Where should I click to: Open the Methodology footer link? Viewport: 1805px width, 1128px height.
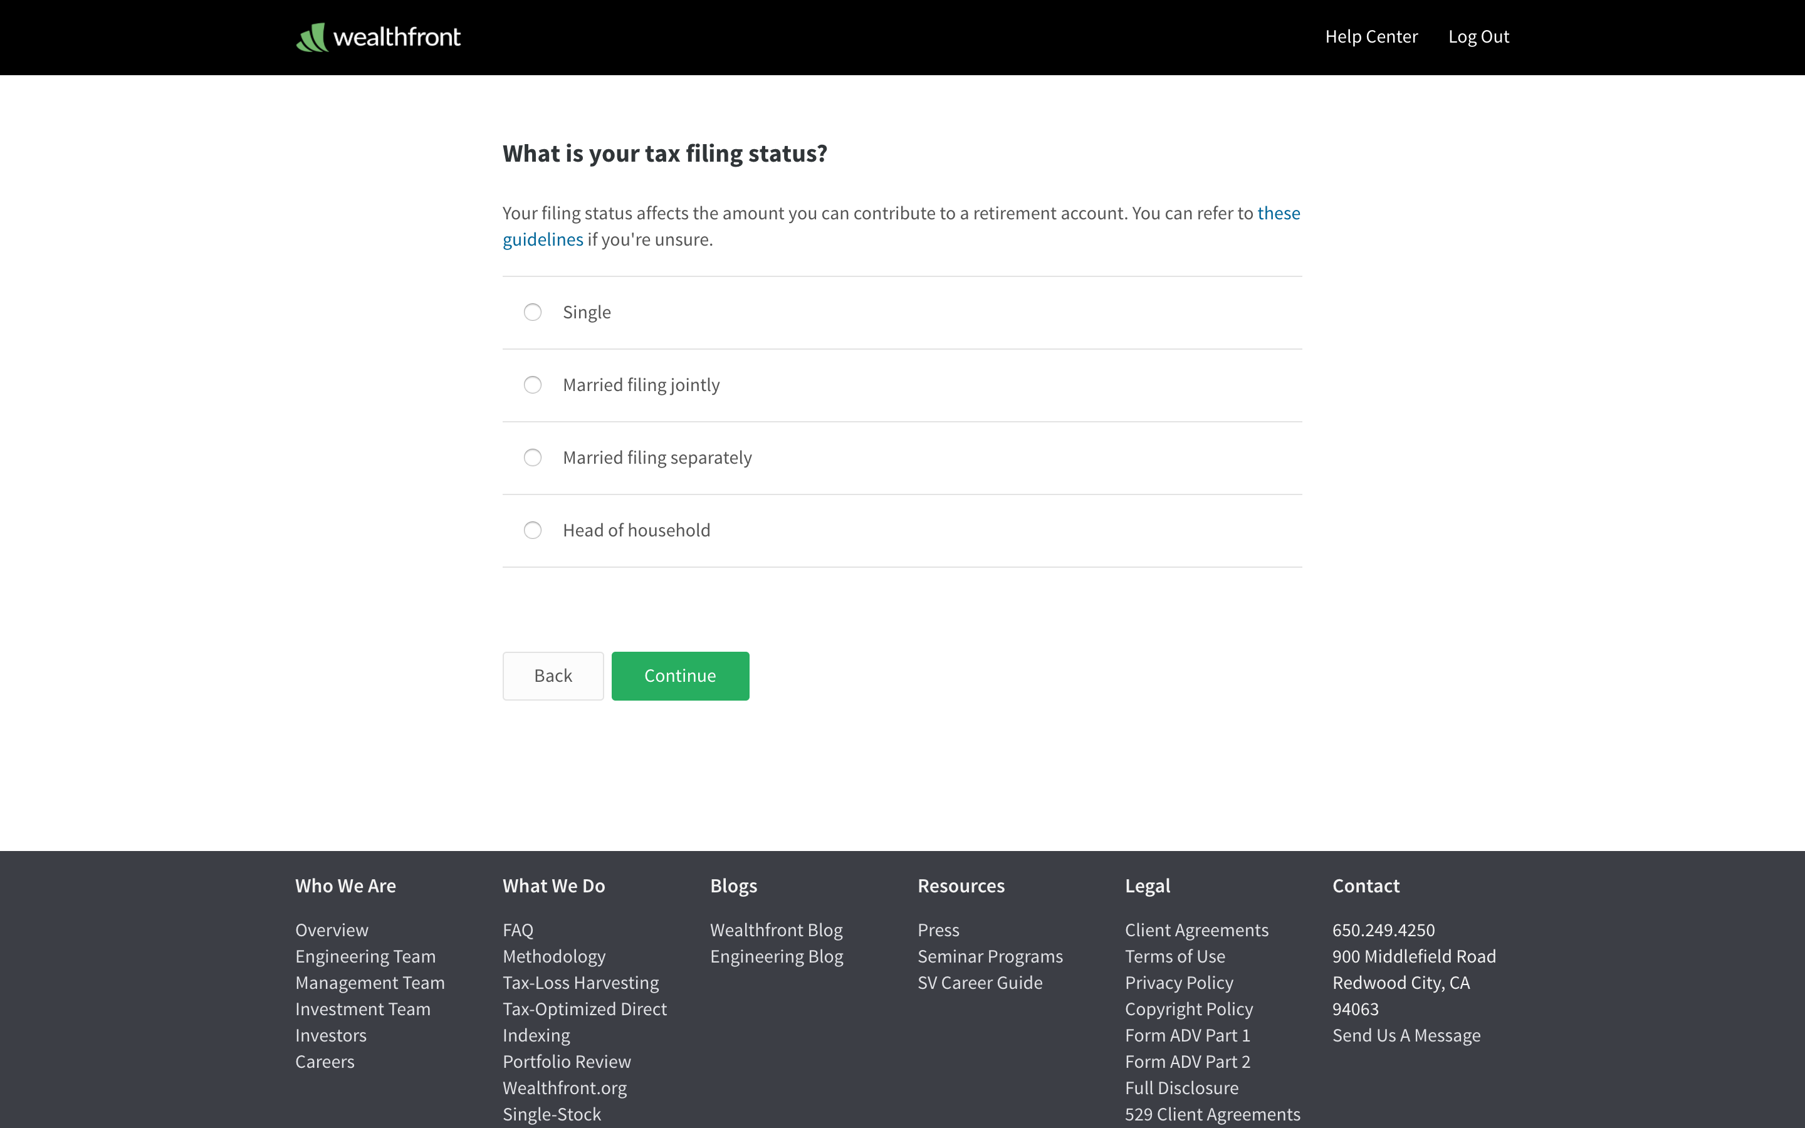pyautogui.click(x=554, y=956)
